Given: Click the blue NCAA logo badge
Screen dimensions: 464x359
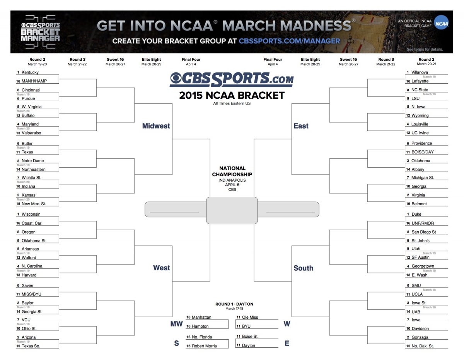Looking at the screenshot, I should coord(441,23).
